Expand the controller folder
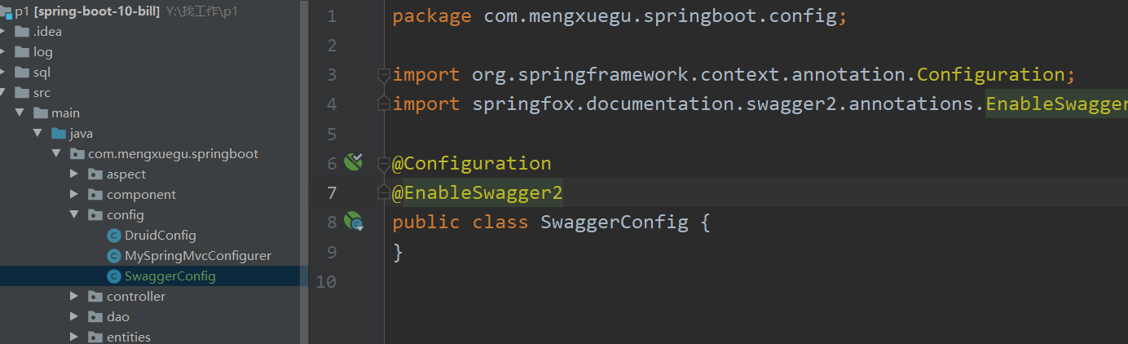The width and height of the screenshot is (1128, 344). (x=74, y=297)
